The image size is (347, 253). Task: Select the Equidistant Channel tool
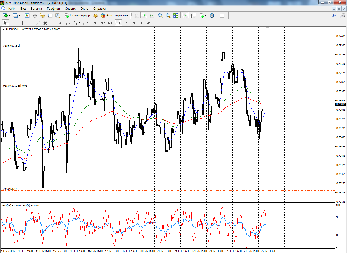(x=45, y=23)
